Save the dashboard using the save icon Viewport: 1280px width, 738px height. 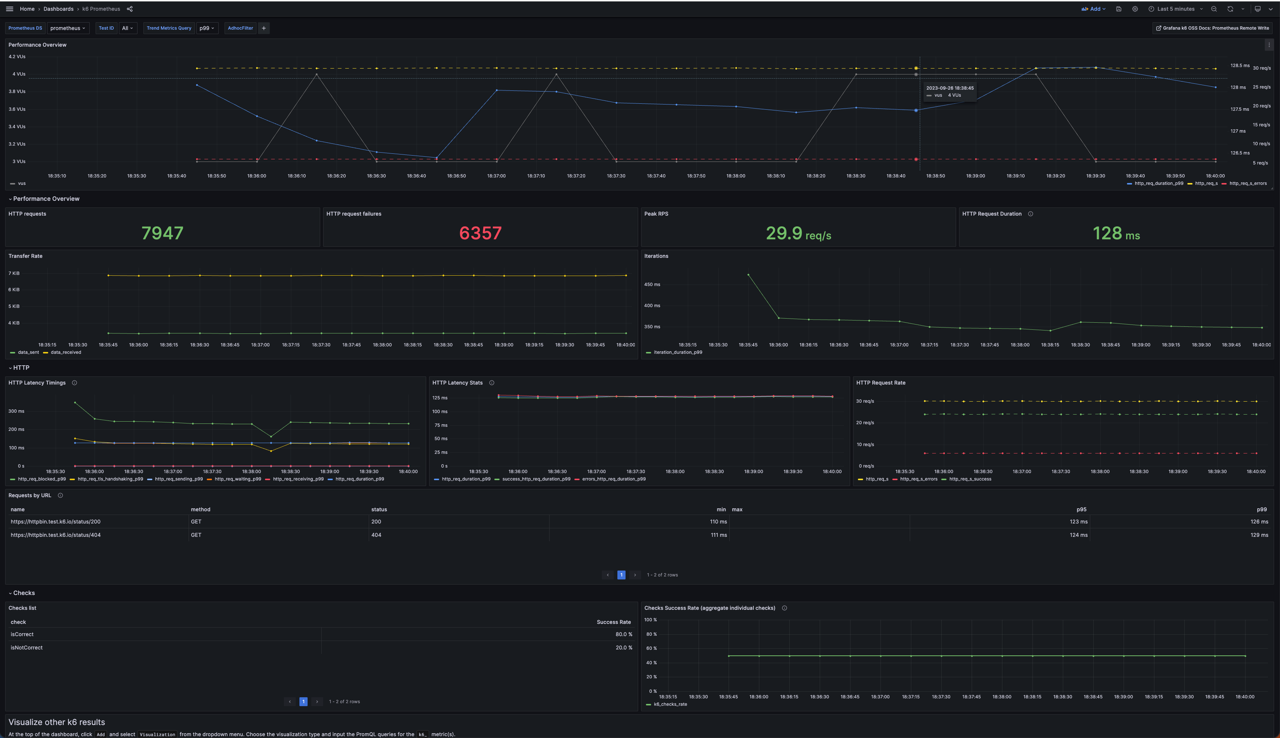(x=1118, y=9)
